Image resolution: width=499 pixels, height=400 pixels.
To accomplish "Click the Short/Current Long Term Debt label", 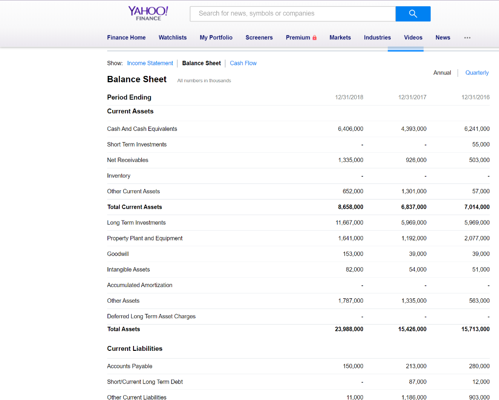I will [x=145, y=382].
